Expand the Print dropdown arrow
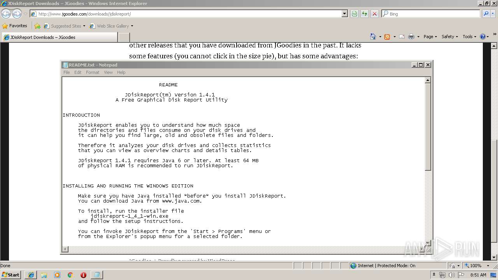This screenshot has height=280, width=498. pos(418,37)
